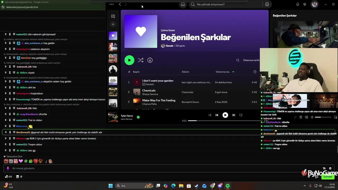Image resolution: width=338 pixels, height=190 pixels.
Task: Sort tracks by Albüm column
Action: point(185,72)
